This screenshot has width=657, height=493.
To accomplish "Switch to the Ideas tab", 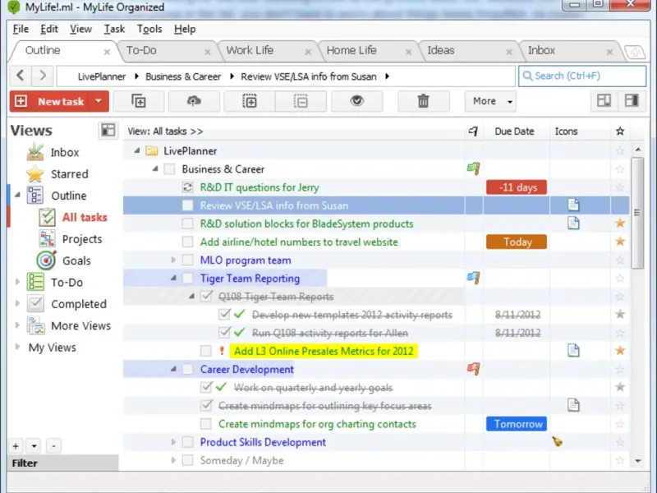I will (440, 50).
